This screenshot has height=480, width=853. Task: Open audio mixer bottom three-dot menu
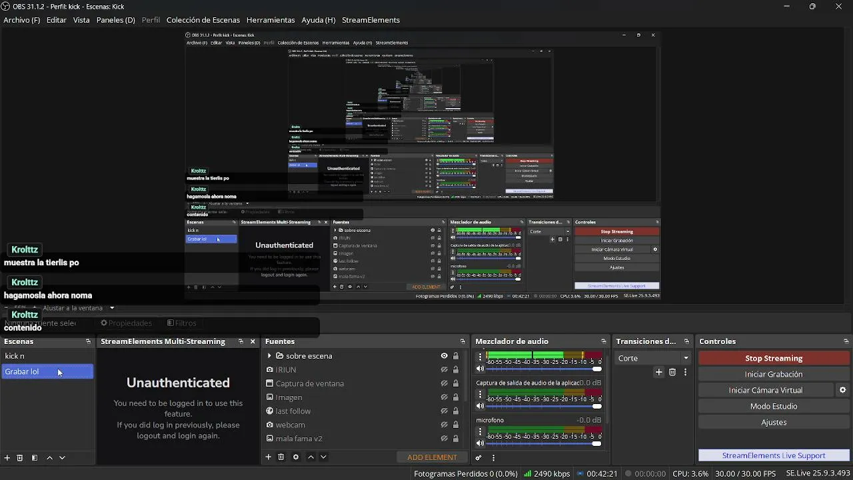[493, 458]
